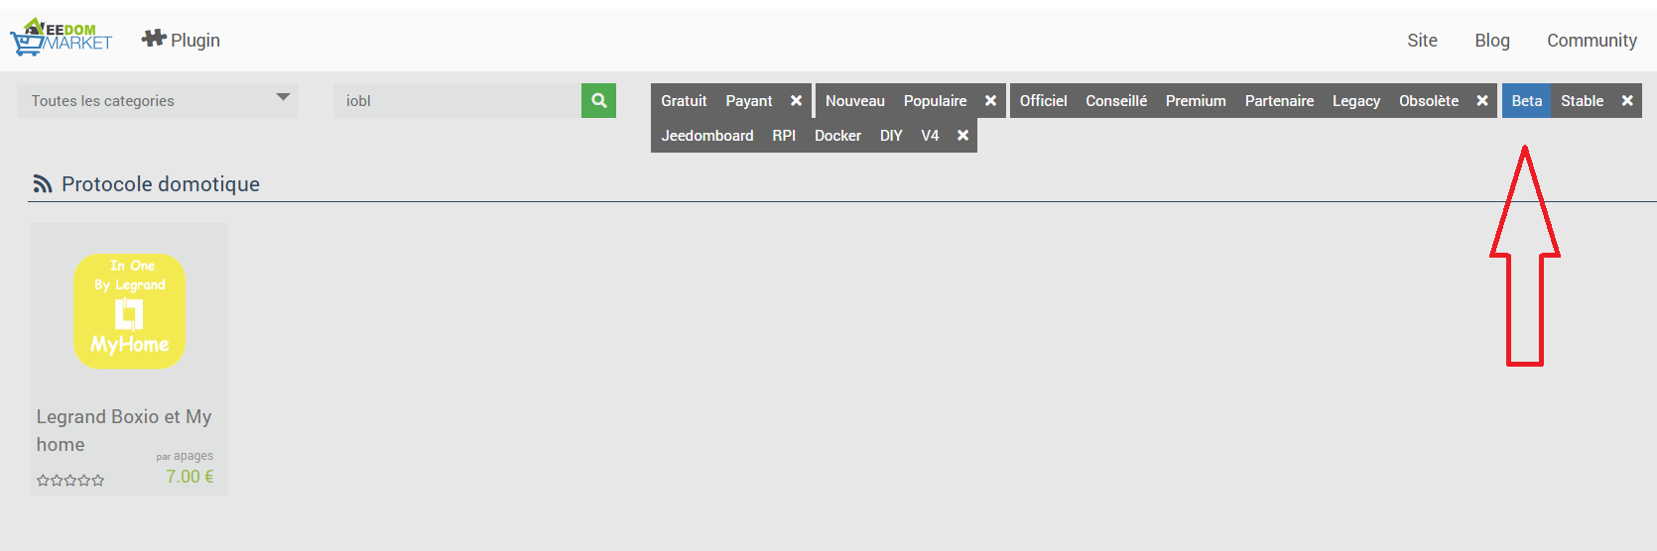Screen dimensions: 1657x551
Task: Clear the Gratuit/Payant price filter with X
Action: click(x=796, y=101)
